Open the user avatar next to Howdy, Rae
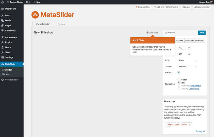This screenshot has height=137, width=214. pyautogui.click(x=212, y=2)
